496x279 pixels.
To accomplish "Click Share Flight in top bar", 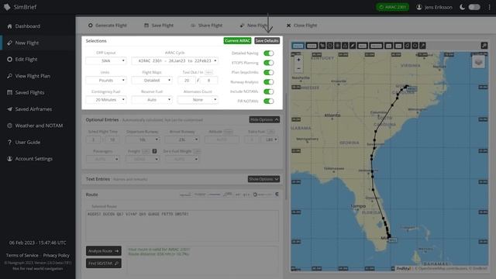I will point(207,26).
